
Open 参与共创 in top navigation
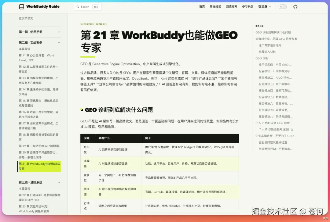248,7
